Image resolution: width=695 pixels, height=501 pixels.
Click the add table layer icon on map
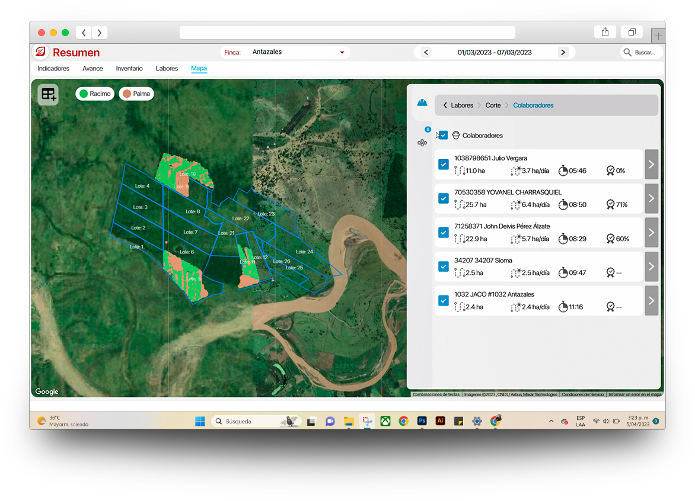click(x=48, y=95)
